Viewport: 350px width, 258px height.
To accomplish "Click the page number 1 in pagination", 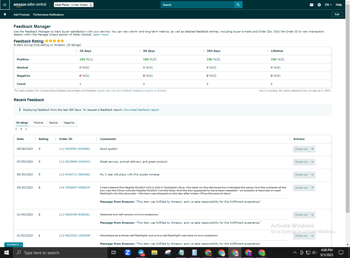I will coord(21,129).
